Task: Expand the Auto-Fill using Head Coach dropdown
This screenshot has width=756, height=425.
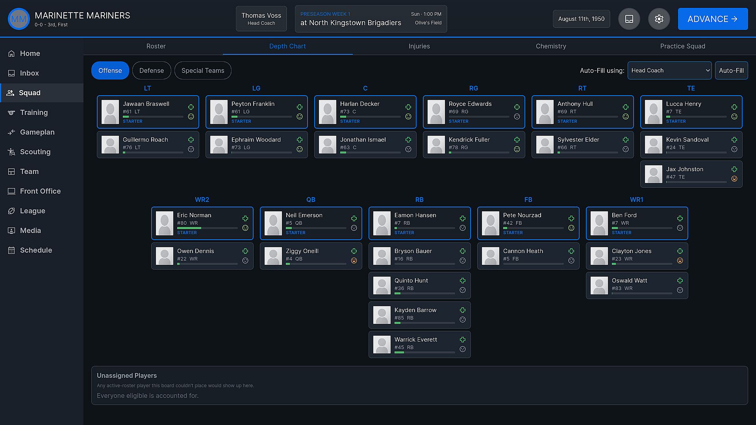Action: 669,70
